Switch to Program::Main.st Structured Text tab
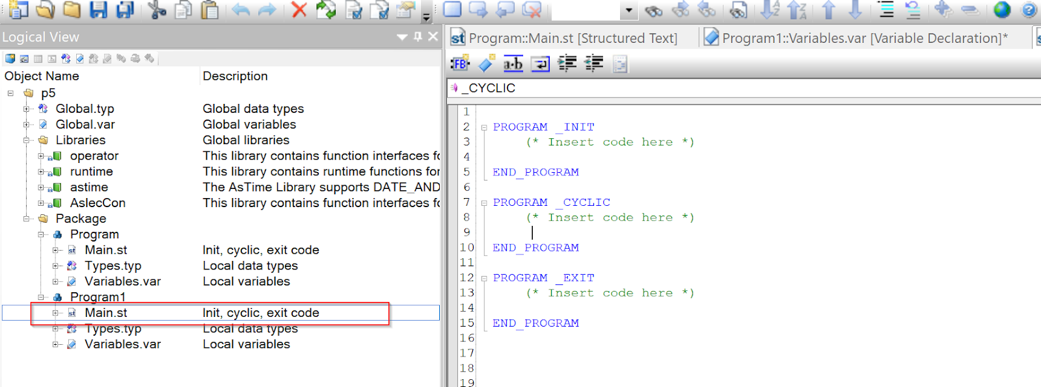This screenshot has height=387, width=1041. pos(565,38)
